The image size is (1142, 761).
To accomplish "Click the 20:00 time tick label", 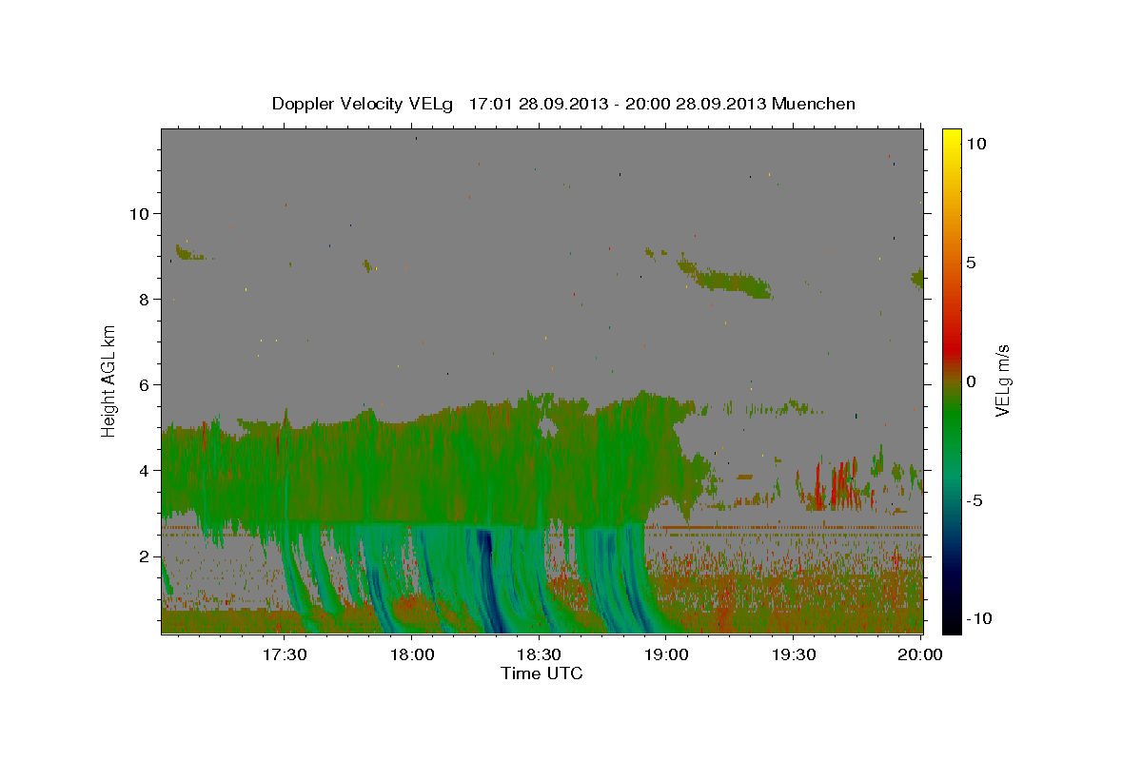I will coord(921,654).
